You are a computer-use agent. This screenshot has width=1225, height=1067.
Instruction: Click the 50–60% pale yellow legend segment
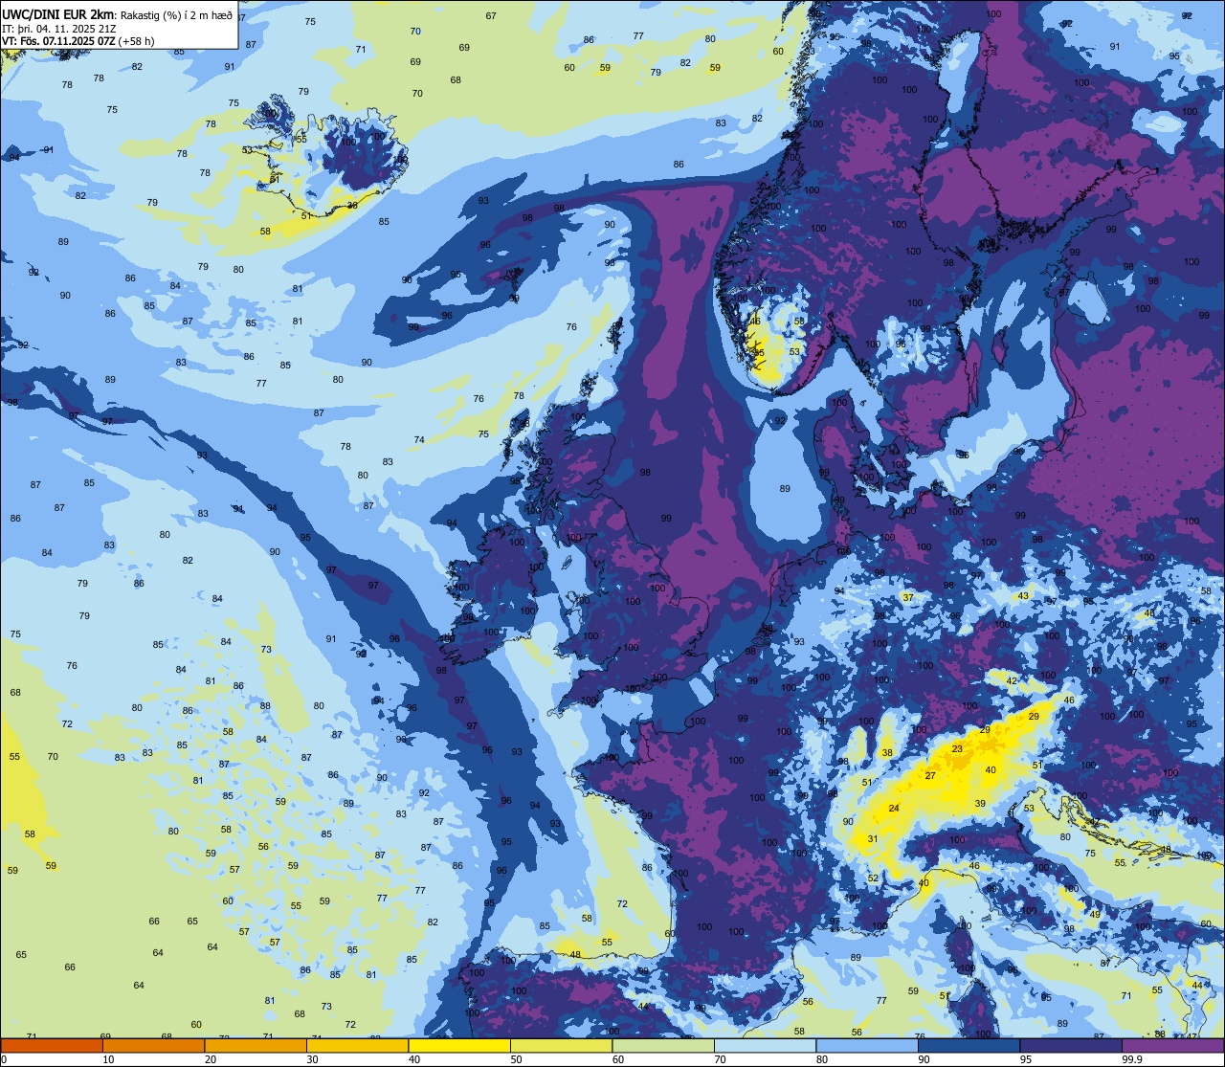click(x=561, y=1046)
